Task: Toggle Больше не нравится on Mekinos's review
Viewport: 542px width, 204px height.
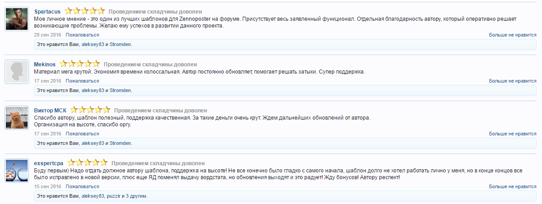Action: [513, 81]
